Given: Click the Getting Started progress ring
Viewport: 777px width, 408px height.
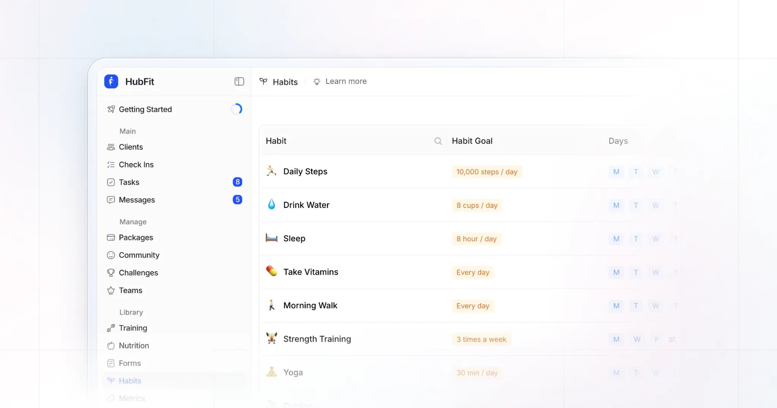Looking at the screenshot, I should pos(236,109).
